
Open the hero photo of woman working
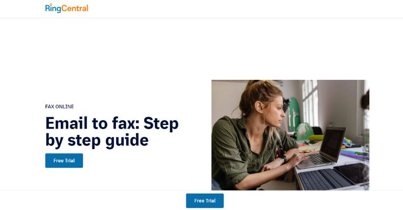[x=290, y=135]
